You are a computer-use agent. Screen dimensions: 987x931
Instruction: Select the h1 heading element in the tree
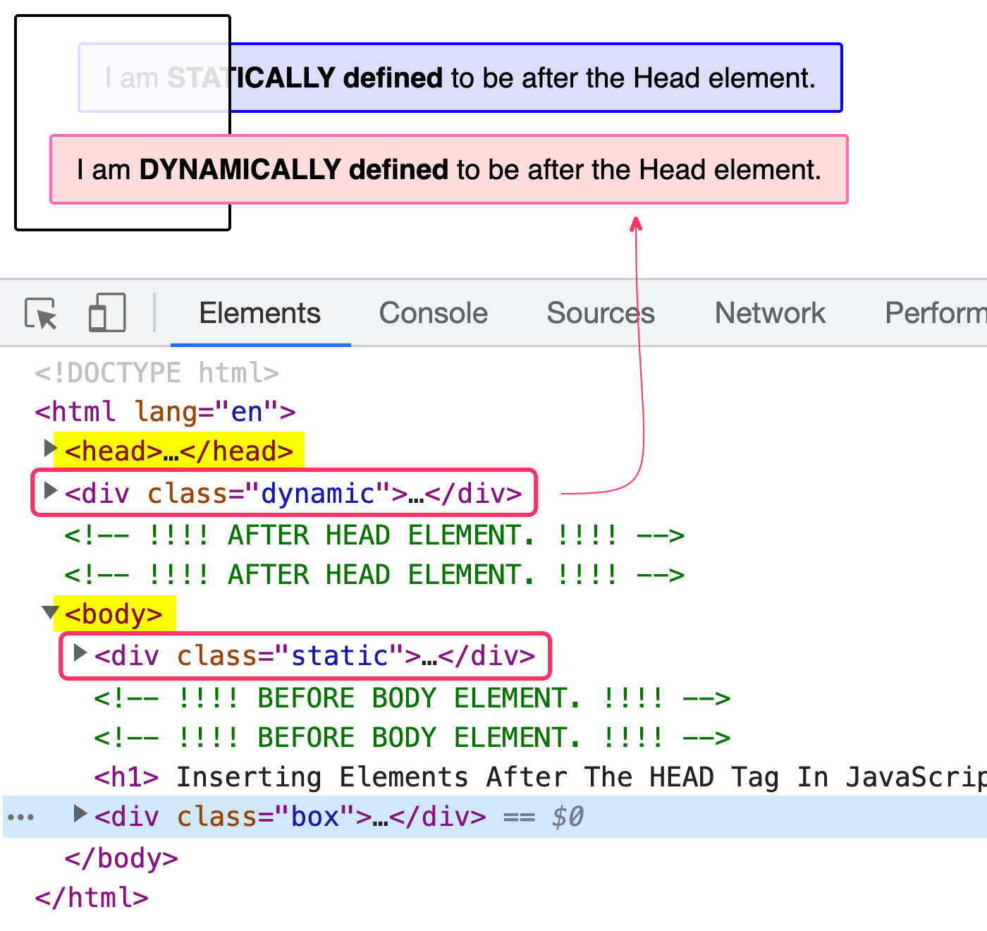coord(282,777)
